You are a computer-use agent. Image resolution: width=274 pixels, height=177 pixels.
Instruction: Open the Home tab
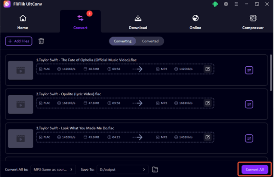pyautogui.click(x=23, y=22)
